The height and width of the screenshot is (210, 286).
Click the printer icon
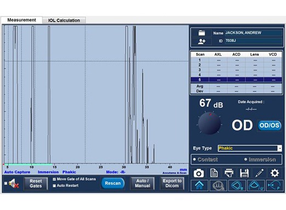tap(229, 173)
